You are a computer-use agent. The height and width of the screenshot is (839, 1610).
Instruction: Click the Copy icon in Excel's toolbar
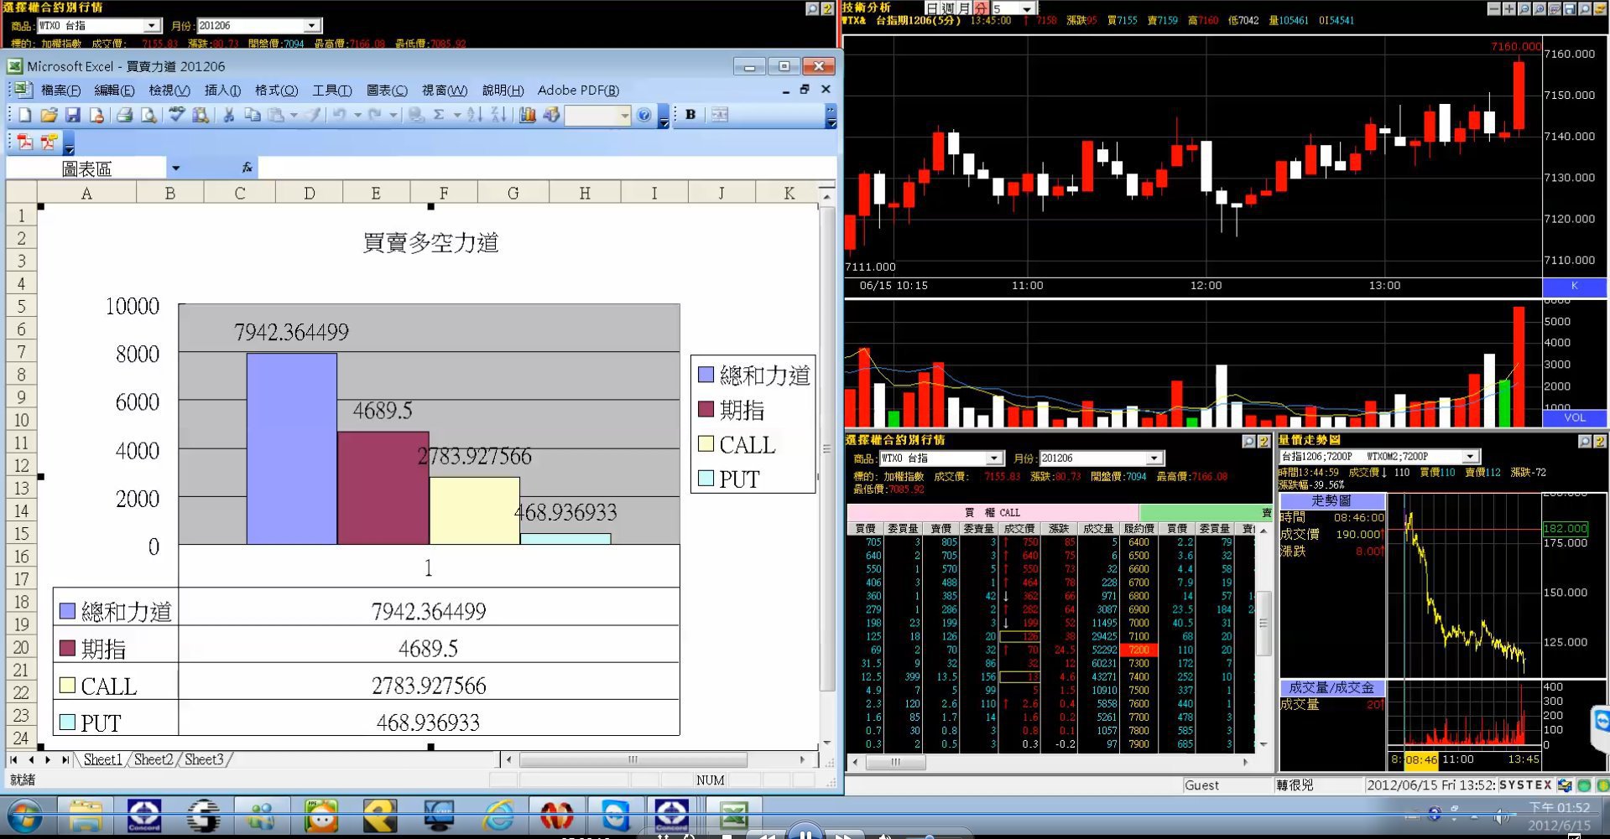pos(252,115)
